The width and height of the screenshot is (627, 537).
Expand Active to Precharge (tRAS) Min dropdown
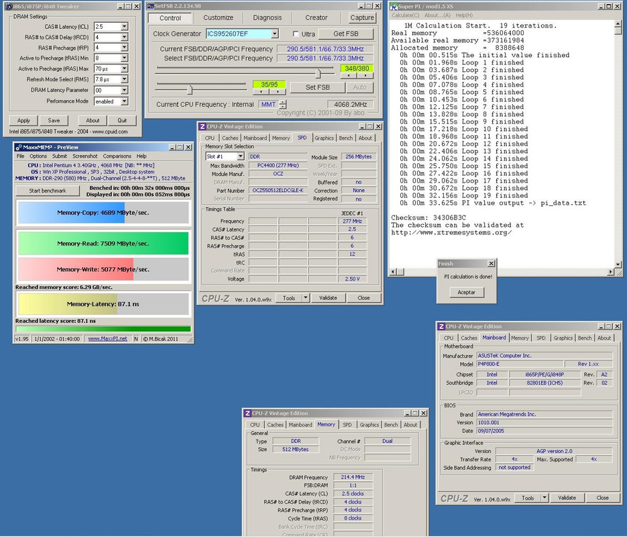click(124, 58)
